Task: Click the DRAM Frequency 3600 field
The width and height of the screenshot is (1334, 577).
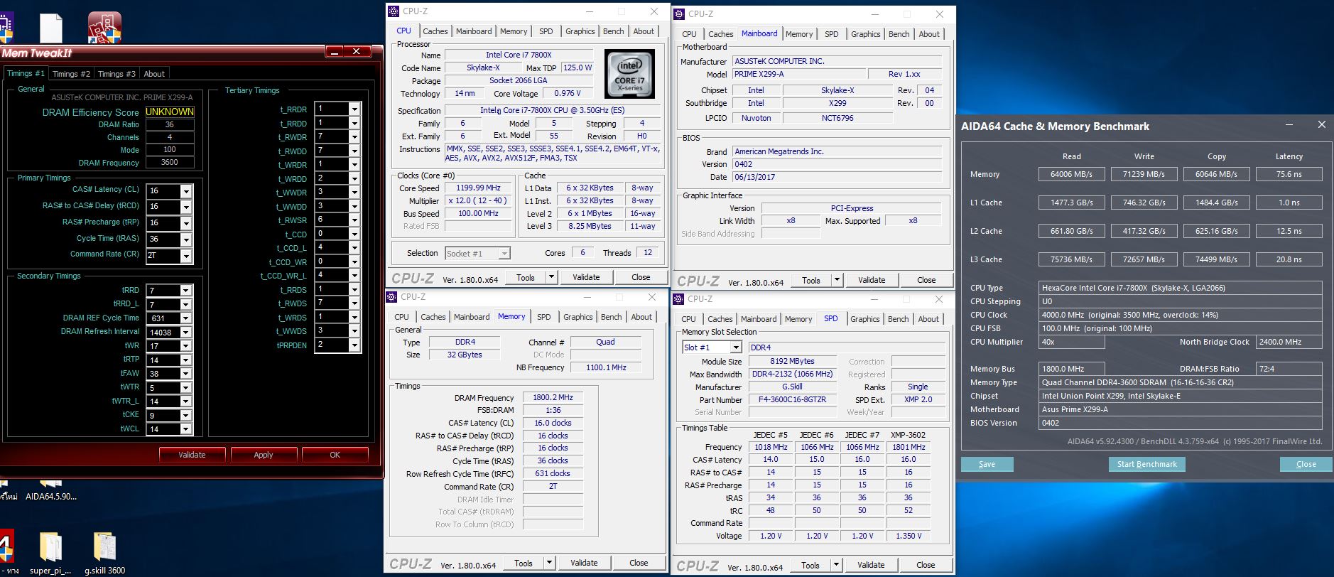Action: [169, 163]
